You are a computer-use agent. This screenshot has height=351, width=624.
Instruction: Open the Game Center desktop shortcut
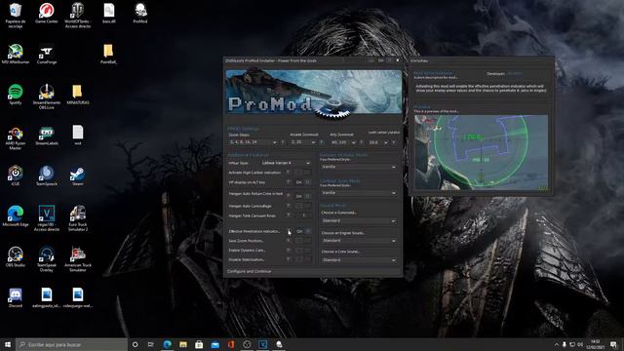point(47,13)
